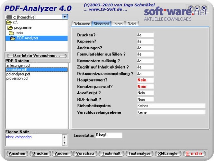This screenshot has height=161, width=214.
Task: Click the tools folder icon
Action: [x=12, y=33]
